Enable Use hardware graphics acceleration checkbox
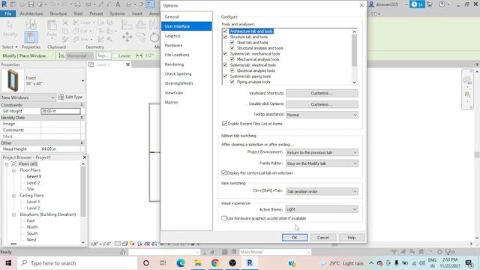The image size is (480, 270). point(223,218)
